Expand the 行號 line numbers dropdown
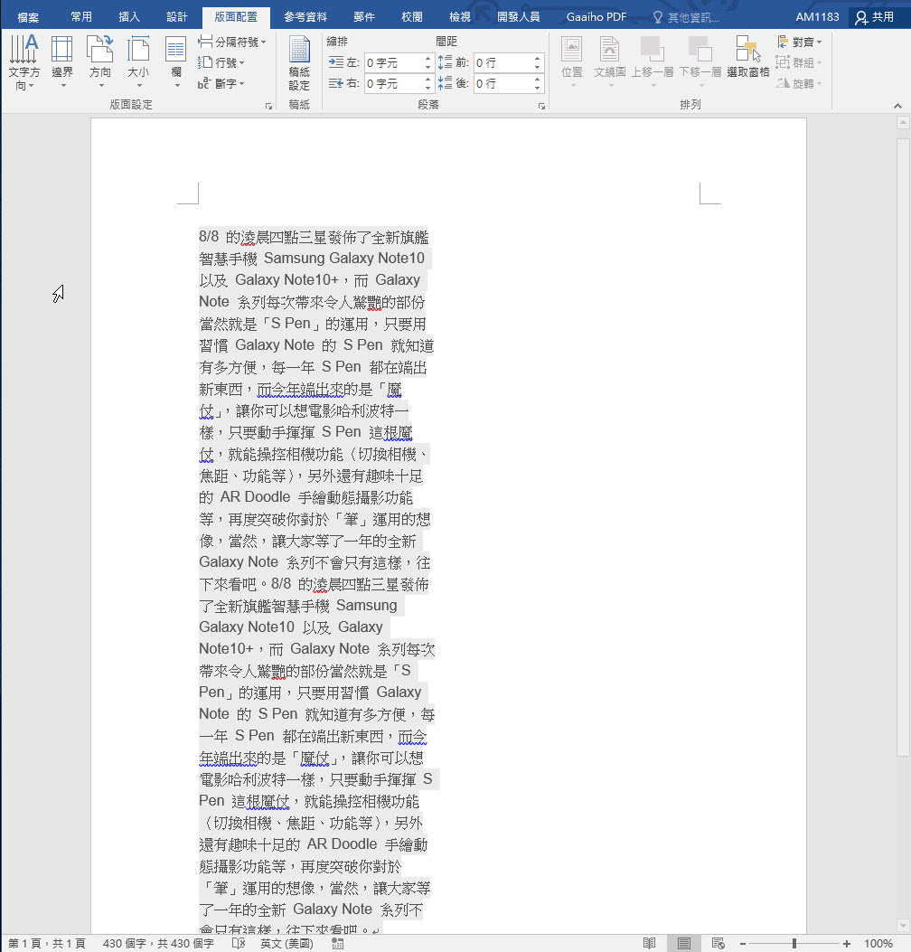Viewport: 911px width, 952px height. pyautogui.click(x=221, y=62)
